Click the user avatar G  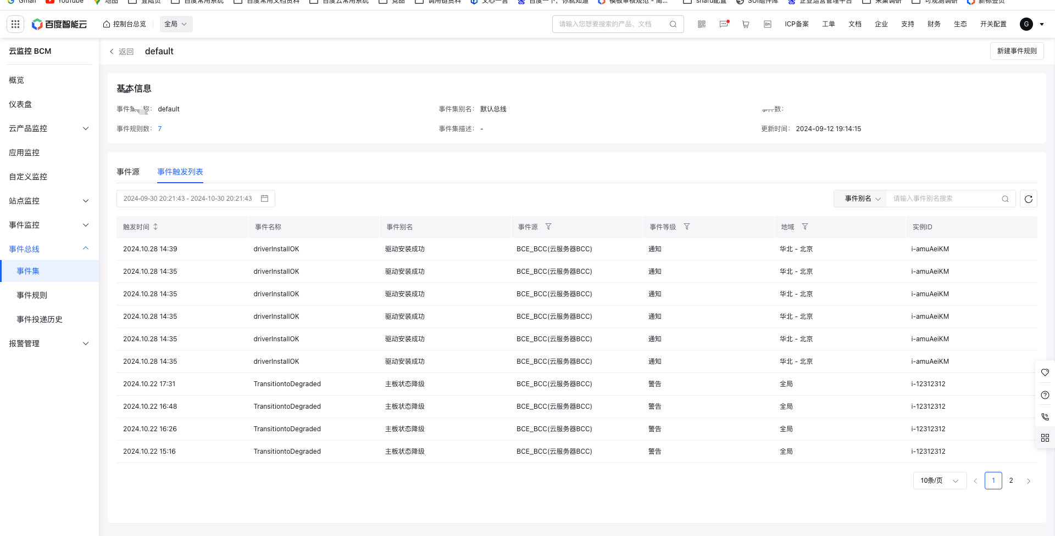pos(1026,24)
